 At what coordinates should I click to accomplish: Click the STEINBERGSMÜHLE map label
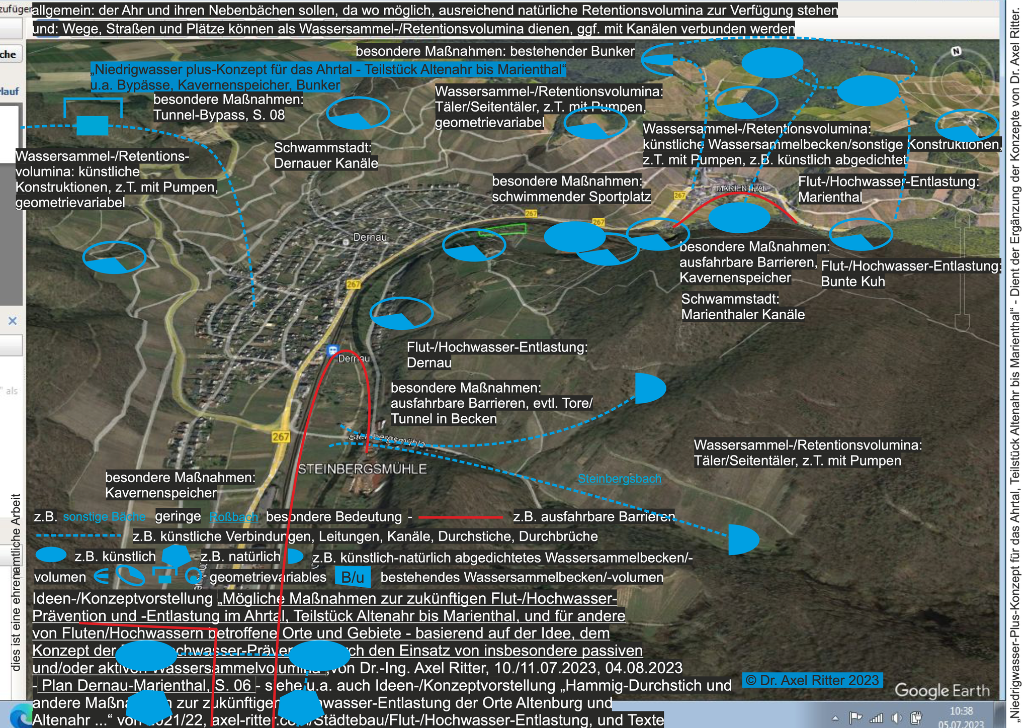[362, 469]
